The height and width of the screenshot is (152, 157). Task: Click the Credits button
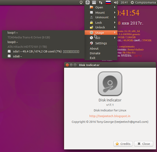[123, 144]
